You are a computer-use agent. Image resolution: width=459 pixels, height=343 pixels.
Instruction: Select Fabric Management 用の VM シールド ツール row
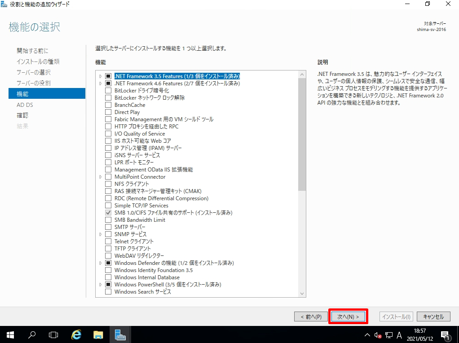pyautogui.click(x=164, y=119)
